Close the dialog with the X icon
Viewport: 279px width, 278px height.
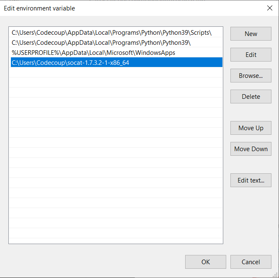point(269,8)
